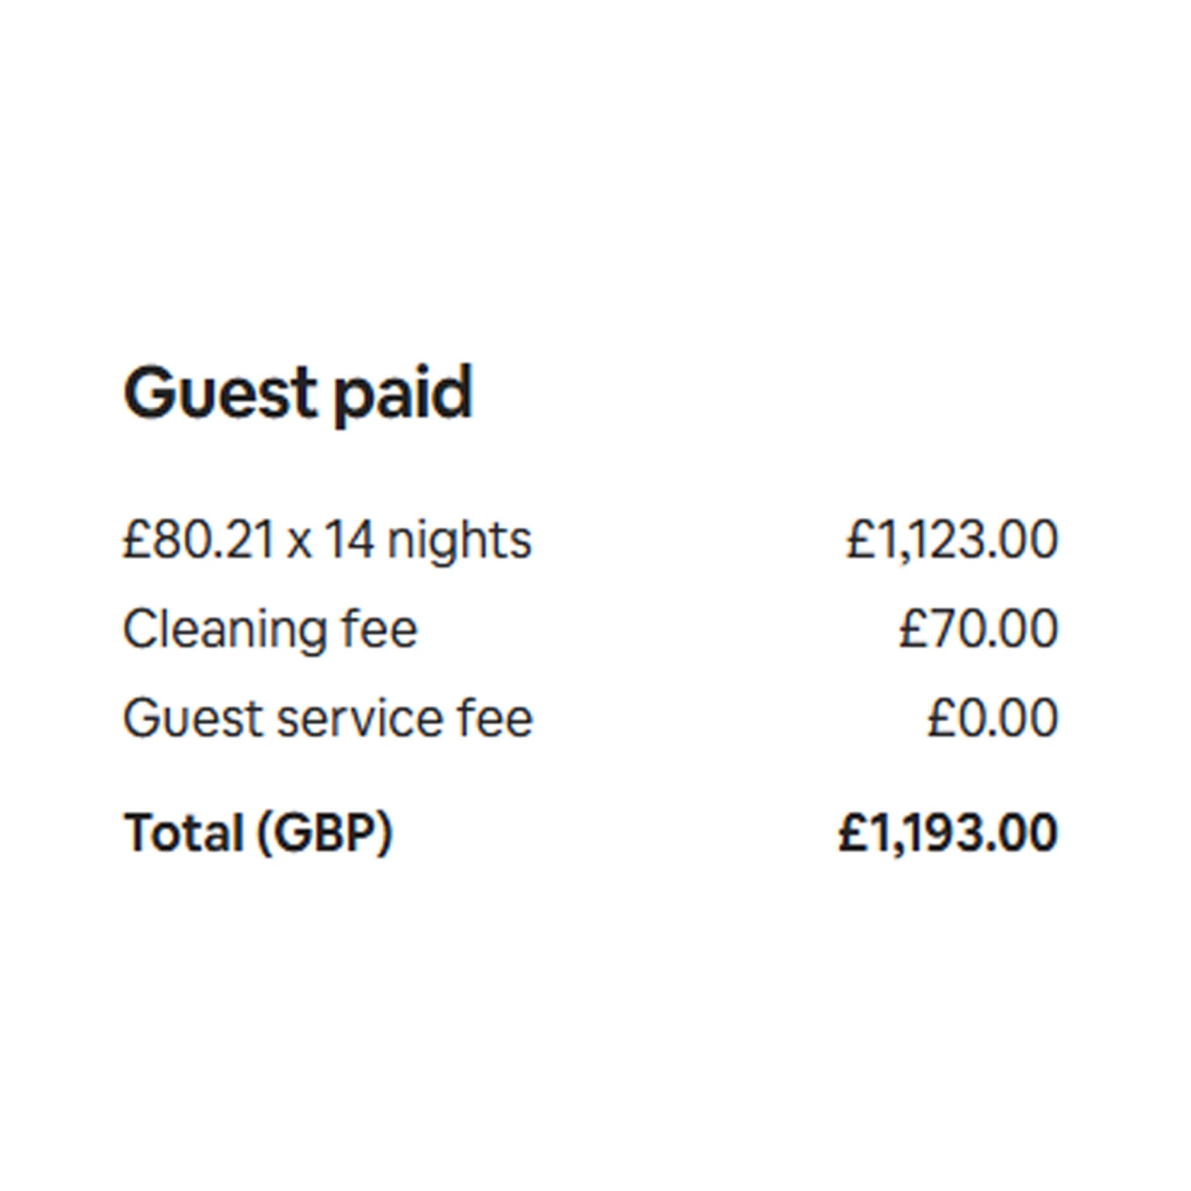Viewport: 1191px width, 1191px height.
Task: Click the "GBP" currency code in parentheses
Action: (324, 833)
